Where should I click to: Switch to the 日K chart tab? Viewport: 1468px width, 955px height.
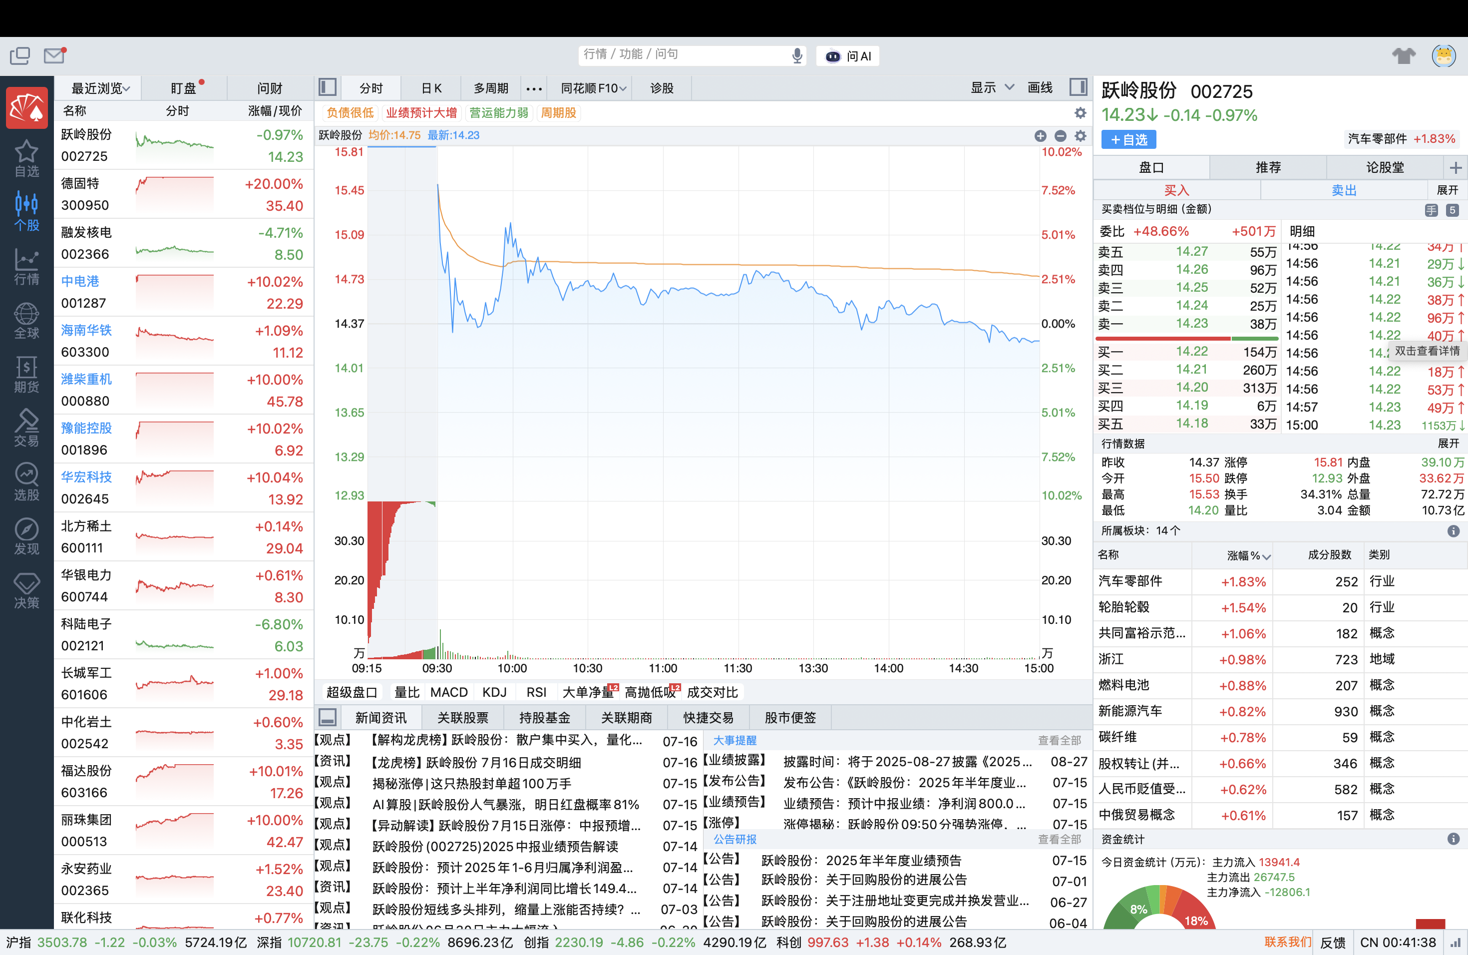click(x=431, y=88)
